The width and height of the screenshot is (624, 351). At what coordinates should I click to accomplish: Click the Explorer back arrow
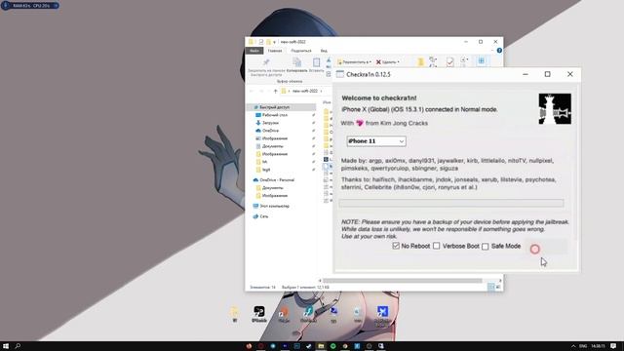(252, 91)
